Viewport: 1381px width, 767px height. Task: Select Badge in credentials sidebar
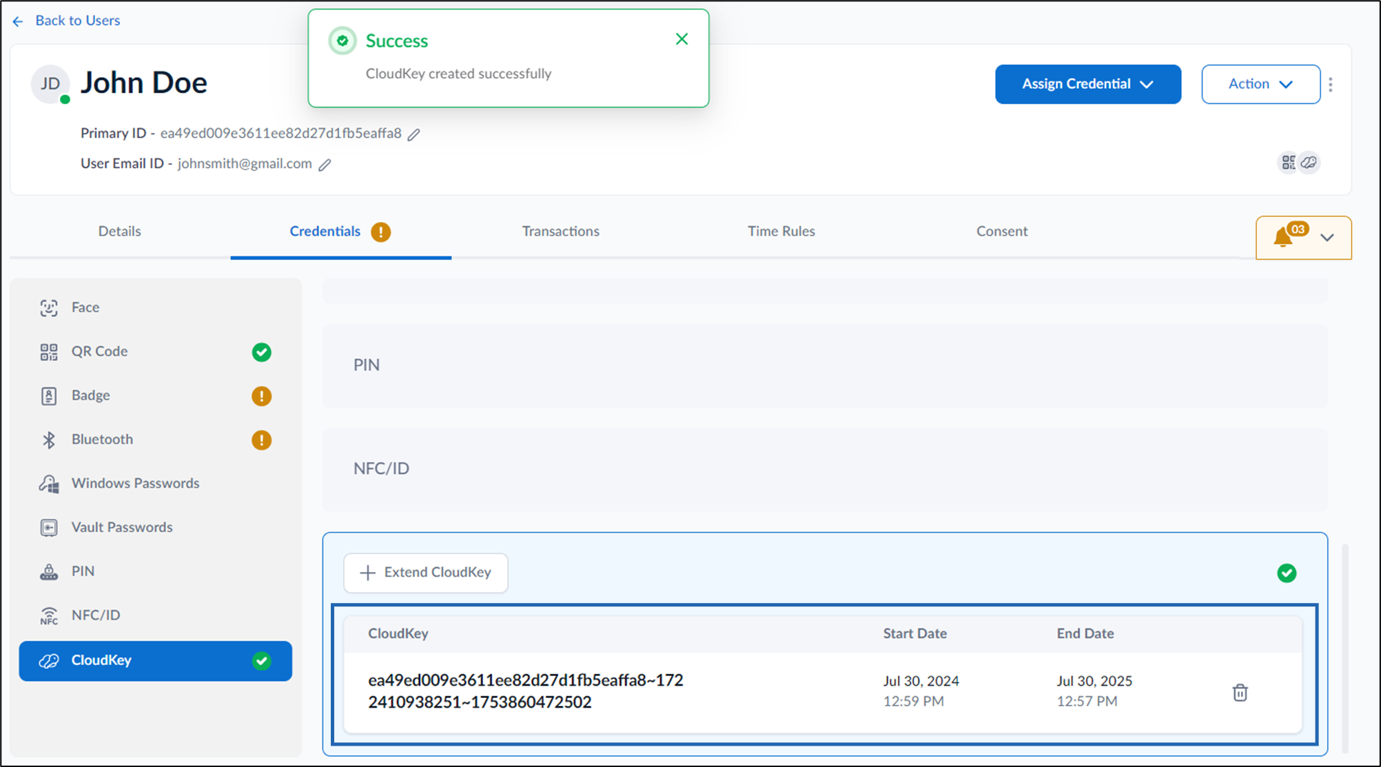155,396
